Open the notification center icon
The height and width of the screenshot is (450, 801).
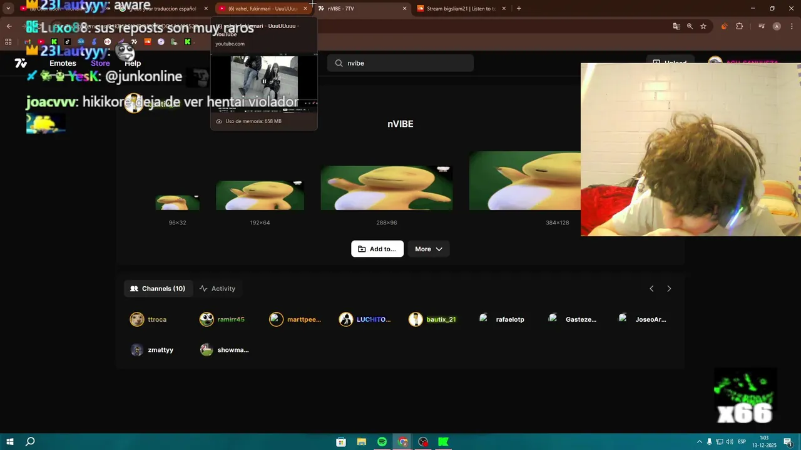coord(788,442)
